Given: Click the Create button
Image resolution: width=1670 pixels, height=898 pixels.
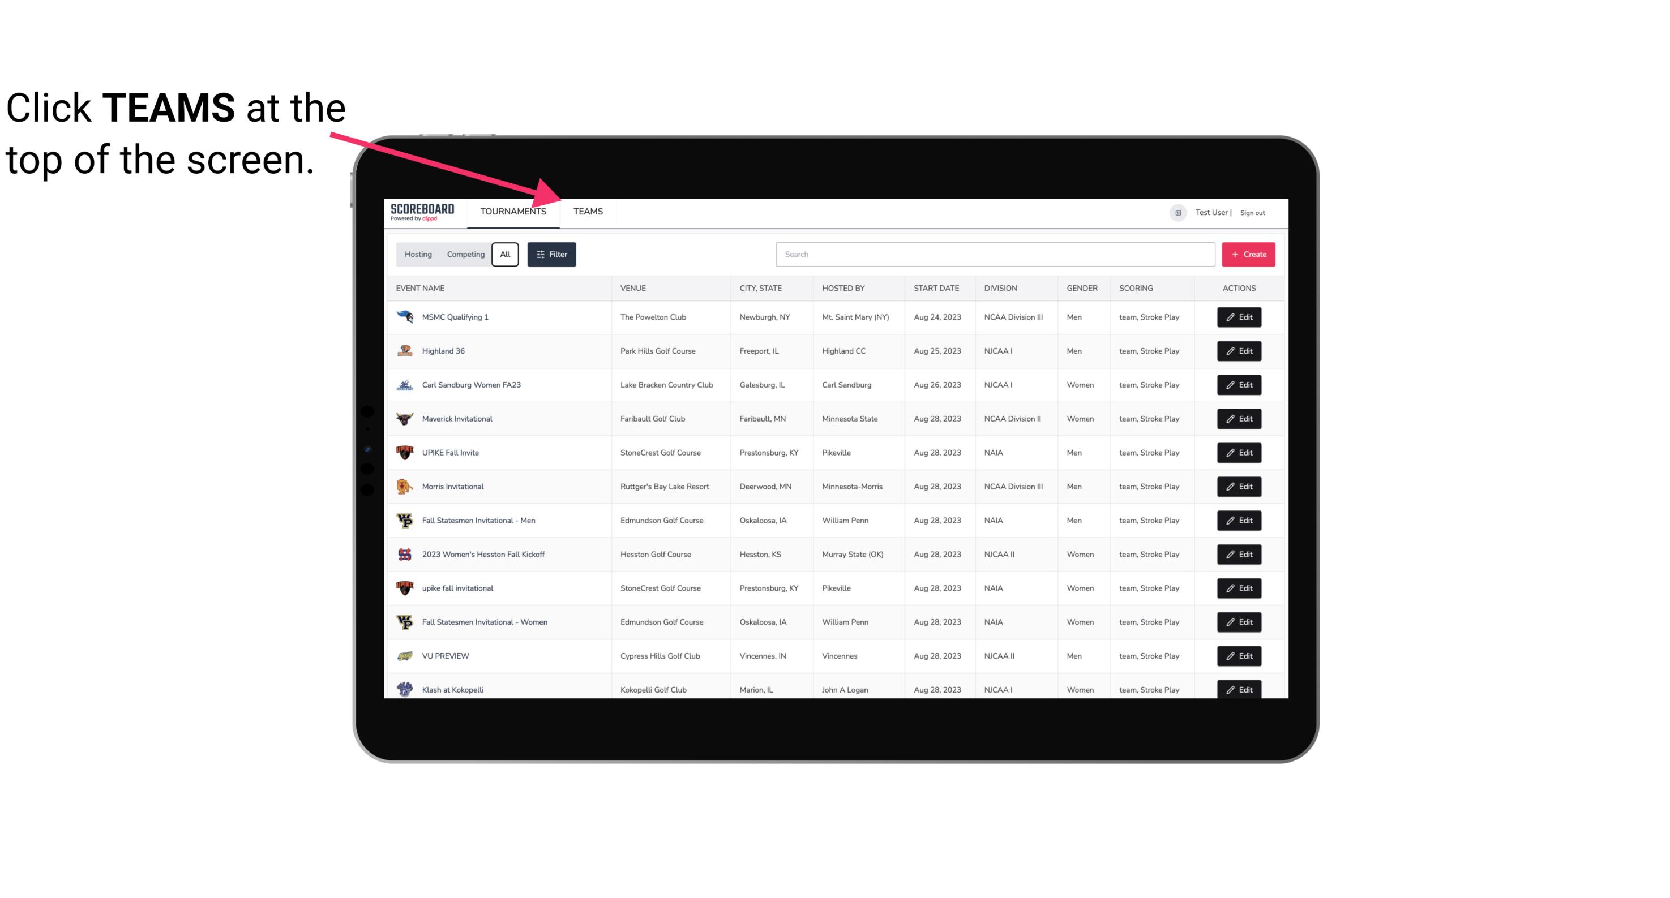Looking at the screenshot, I should (1248, 253).
